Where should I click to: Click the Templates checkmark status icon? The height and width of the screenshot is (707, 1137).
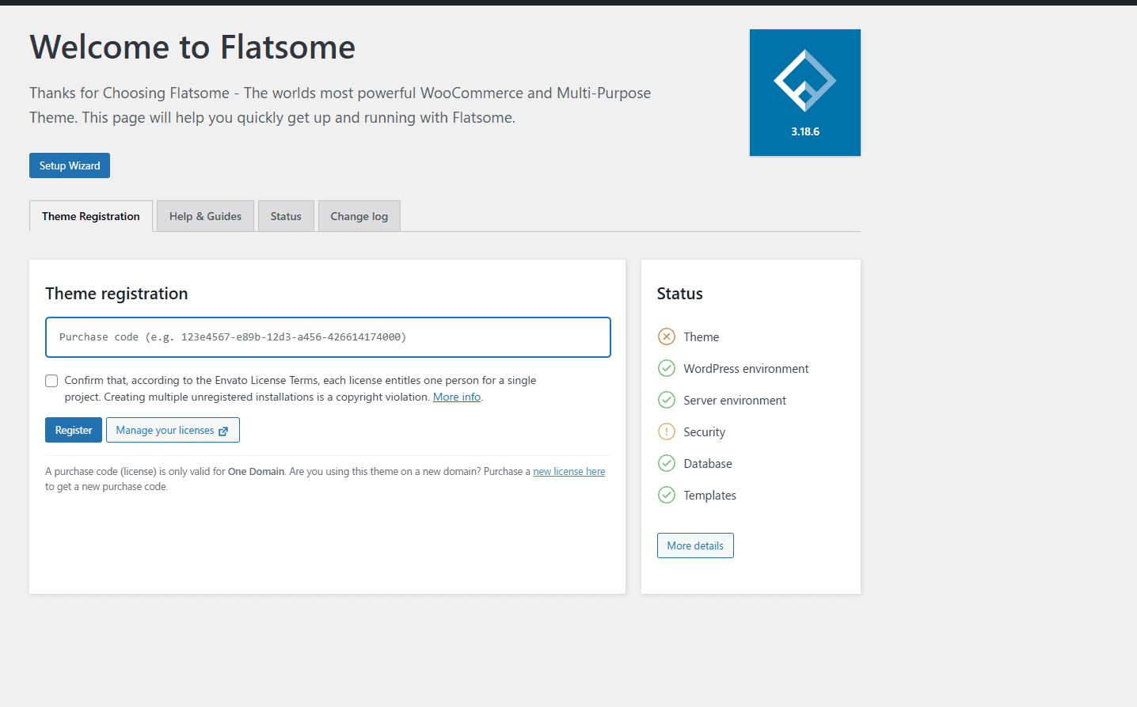(x=667, y=495)
